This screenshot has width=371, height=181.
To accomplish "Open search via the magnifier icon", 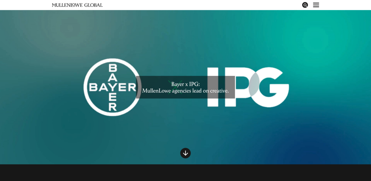I will coord(305,5).
